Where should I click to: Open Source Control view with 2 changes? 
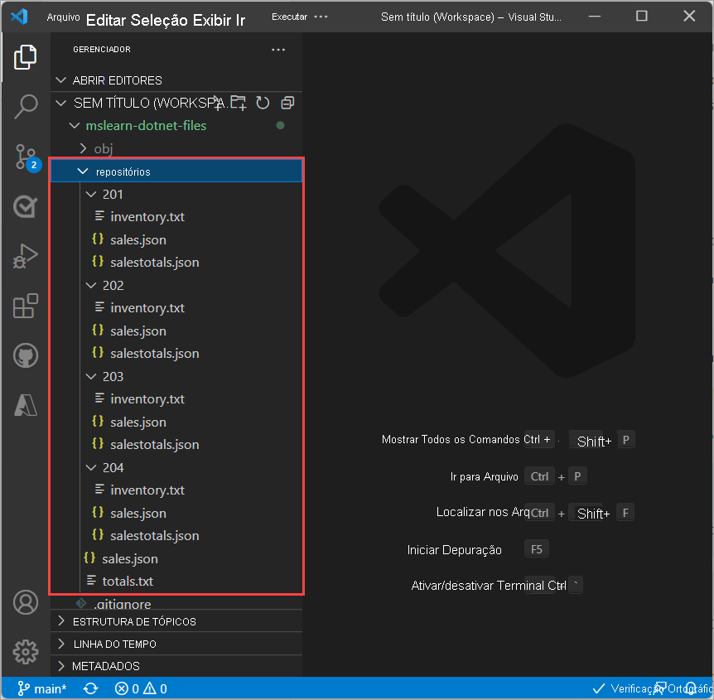[x=26, y=156]
